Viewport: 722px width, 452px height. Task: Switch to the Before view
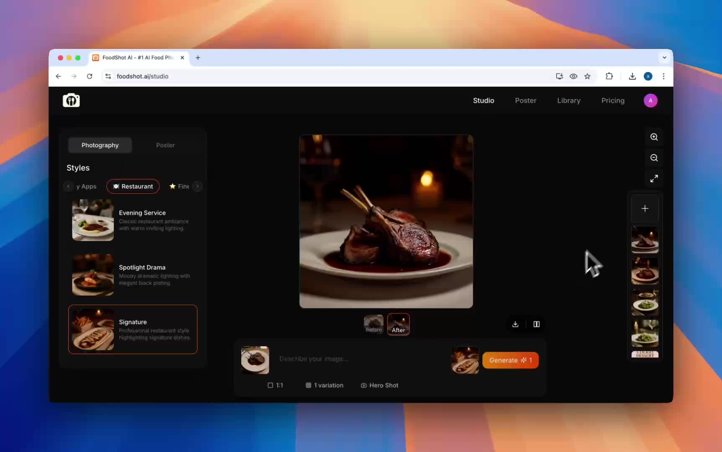point(373,324)
